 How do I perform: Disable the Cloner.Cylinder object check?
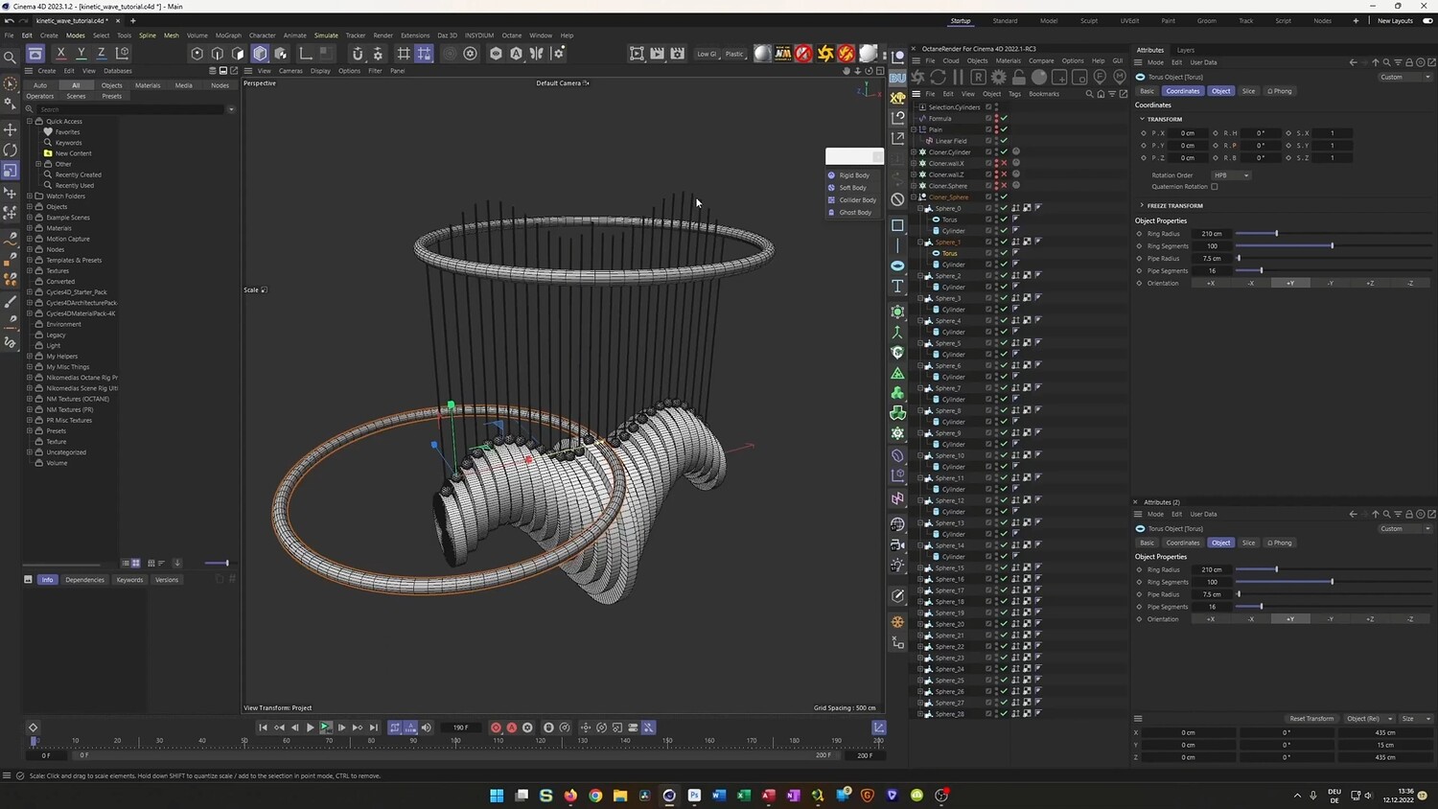[x=1004, y=152]
